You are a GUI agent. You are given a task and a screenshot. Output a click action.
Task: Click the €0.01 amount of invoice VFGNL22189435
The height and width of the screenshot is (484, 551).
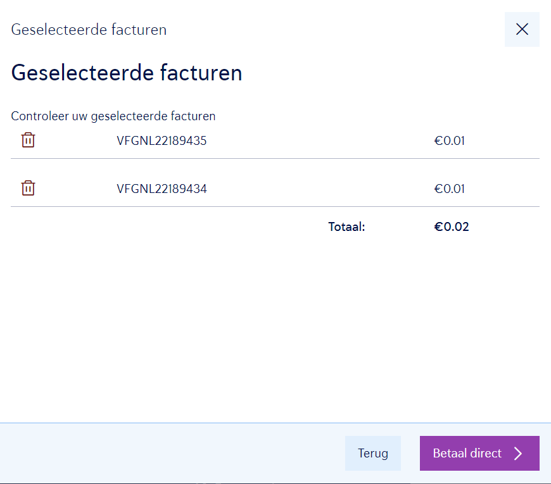[x=449, y=141]
